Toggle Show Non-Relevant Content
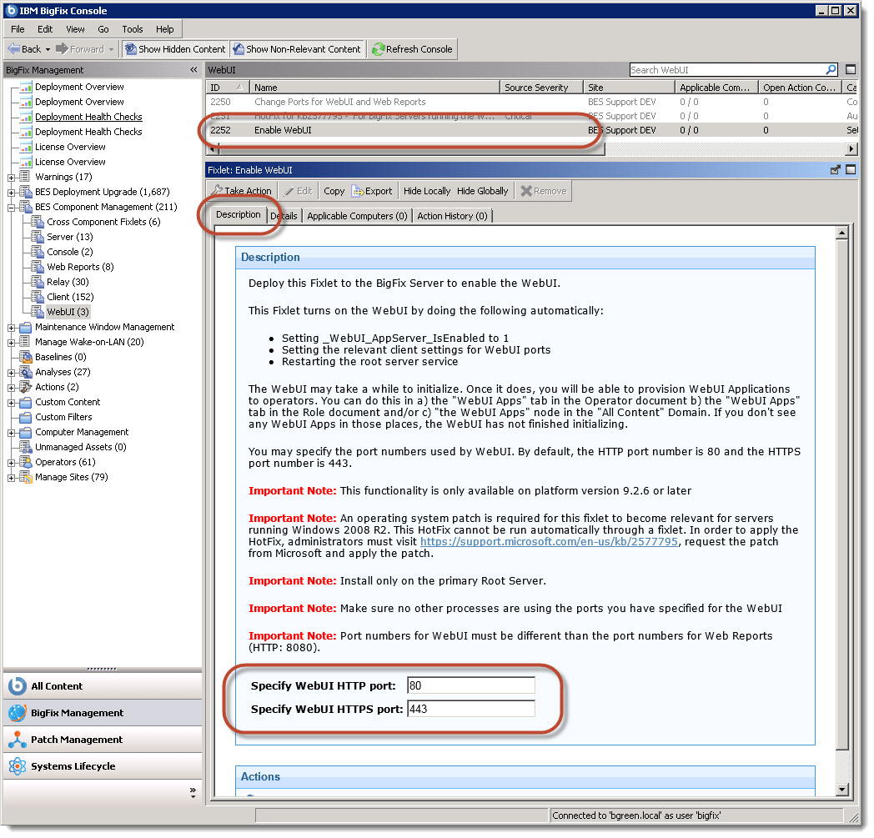Image resolution: width=874 pixels, height=838 pixels. click(297, 48)
